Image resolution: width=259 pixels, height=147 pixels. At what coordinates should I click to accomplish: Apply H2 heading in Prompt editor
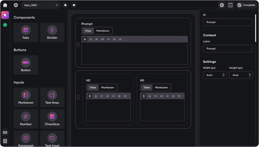[x=103, y=39]
